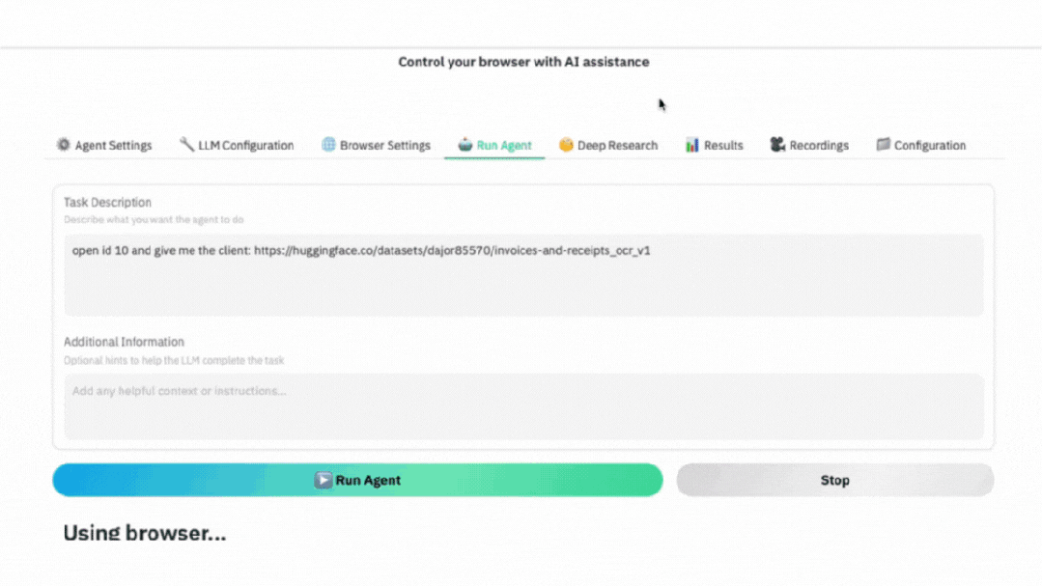1042x586 pixels.
Task: Open the LLM Configuration tab label
Action: 246,146
